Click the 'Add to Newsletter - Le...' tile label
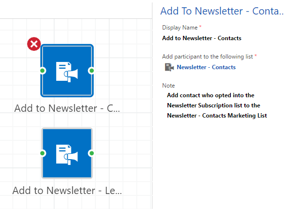Viewport: 286px width, 209px height. (67, 191)
